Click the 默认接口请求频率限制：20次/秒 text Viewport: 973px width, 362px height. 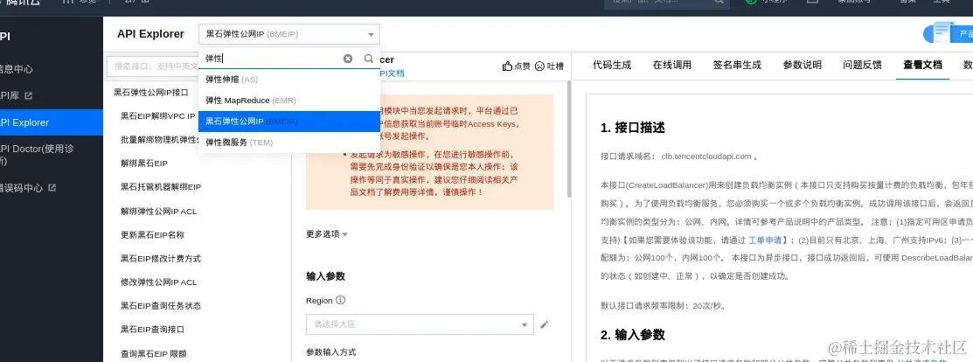[664, 305]
